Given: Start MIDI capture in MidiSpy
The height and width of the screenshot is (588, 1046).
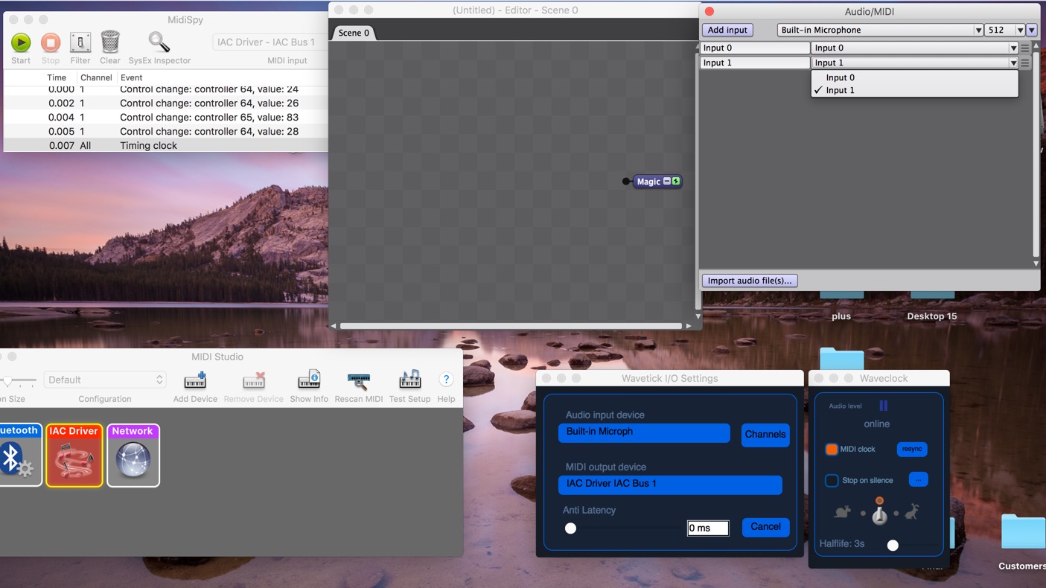Looking at the screenshot, I should click(x=21, y=42).
